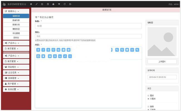181x111 pixels.
Task: Open the 模板标签 menu item
Action: click(16, 29)
